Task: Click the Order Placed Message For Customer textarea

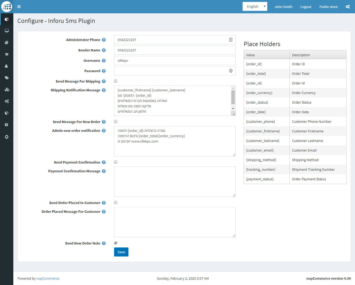Action: coord(175,222)
